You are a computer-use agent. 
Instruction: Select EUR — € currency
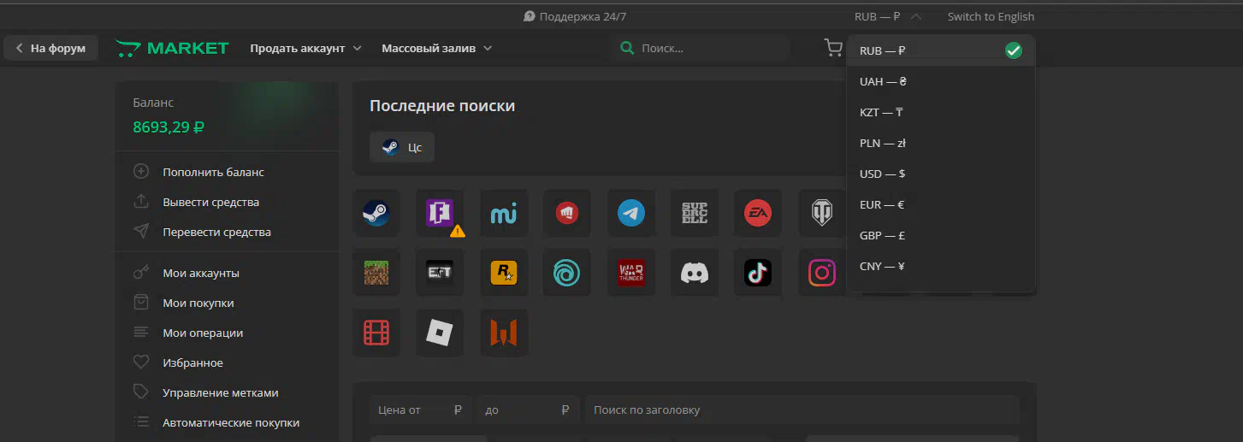coord(941,204)
